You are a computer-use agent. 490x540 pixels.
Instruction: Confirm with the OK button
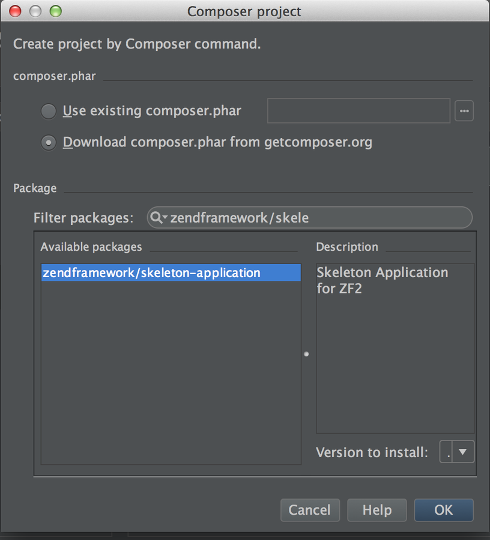click(444, 510)
